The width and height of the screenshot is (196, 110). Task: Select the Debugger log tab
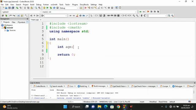[178, 86]
